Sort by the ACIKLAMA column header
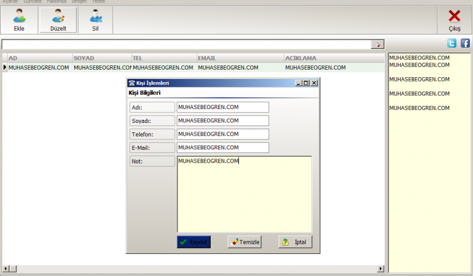Viewport: 473px width, 276px height. click(x=334, y=58)
